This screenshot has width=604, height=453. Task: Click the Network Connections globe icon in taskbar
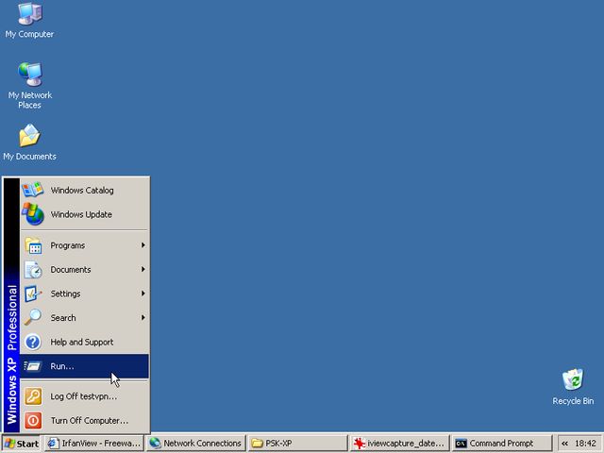click(155, 444)
